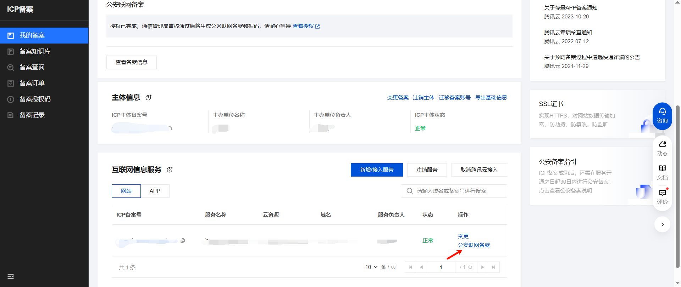Click refresh icon beside 互联网信息服务
Image resolution: width=681 pixels, height=287 pixels.
[170, 170]
